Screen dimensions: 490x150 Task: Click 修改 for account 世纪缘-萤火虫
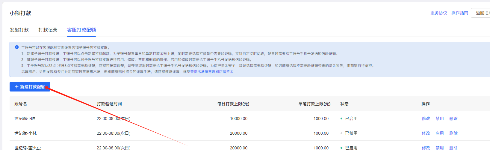pos(426,148)
